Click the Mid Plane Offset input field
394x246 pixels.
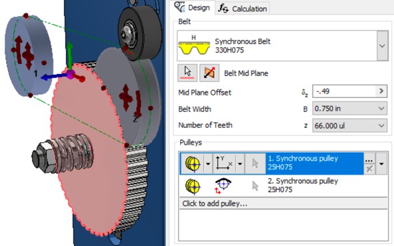click(344, 91)
